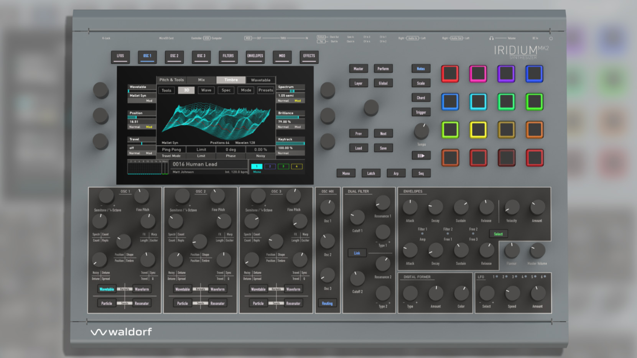Switch to the Pitch & Tools tab
The width and height of the screenshot is (637, 358).
(171, 80)
